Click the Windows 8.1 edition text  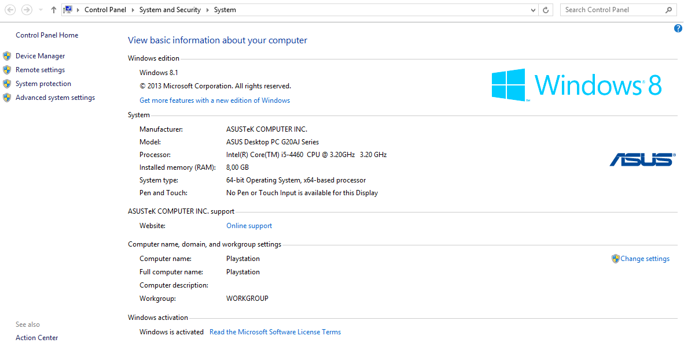point(159,73)
